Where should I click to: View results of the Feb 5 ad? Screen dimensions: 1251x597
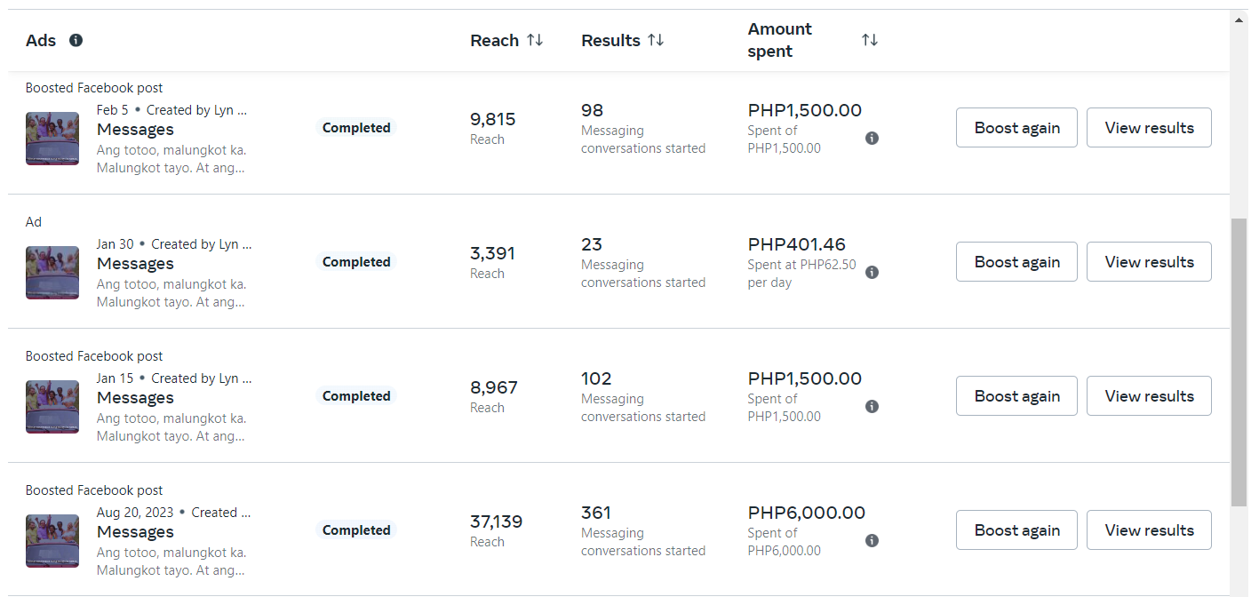click(x=1149, y=128)
